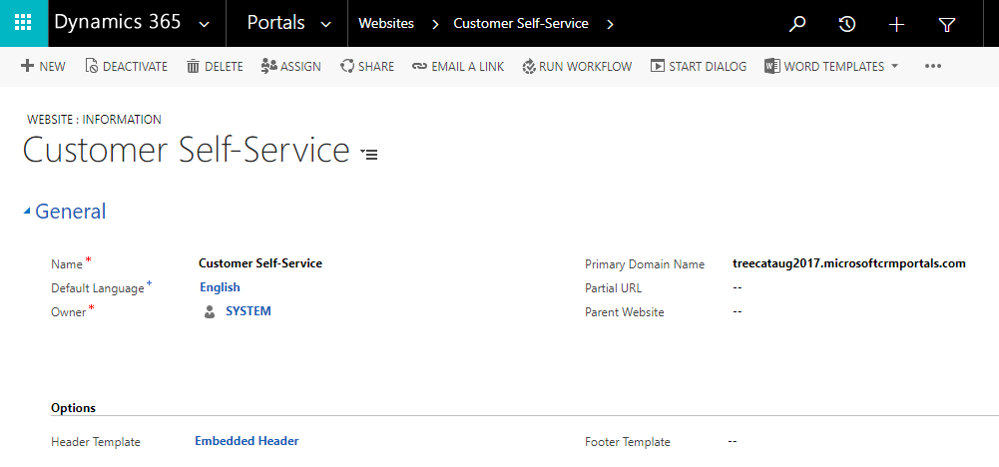Image resolution: width=999 pixels, height=467 pixels.
Task: Open the SYSTEM owner link
Action: coord(249,311)
